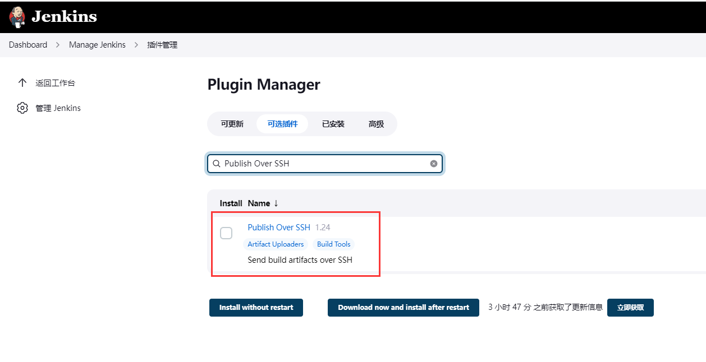Sort plugins by the Name column header

[x=263, y=203]
